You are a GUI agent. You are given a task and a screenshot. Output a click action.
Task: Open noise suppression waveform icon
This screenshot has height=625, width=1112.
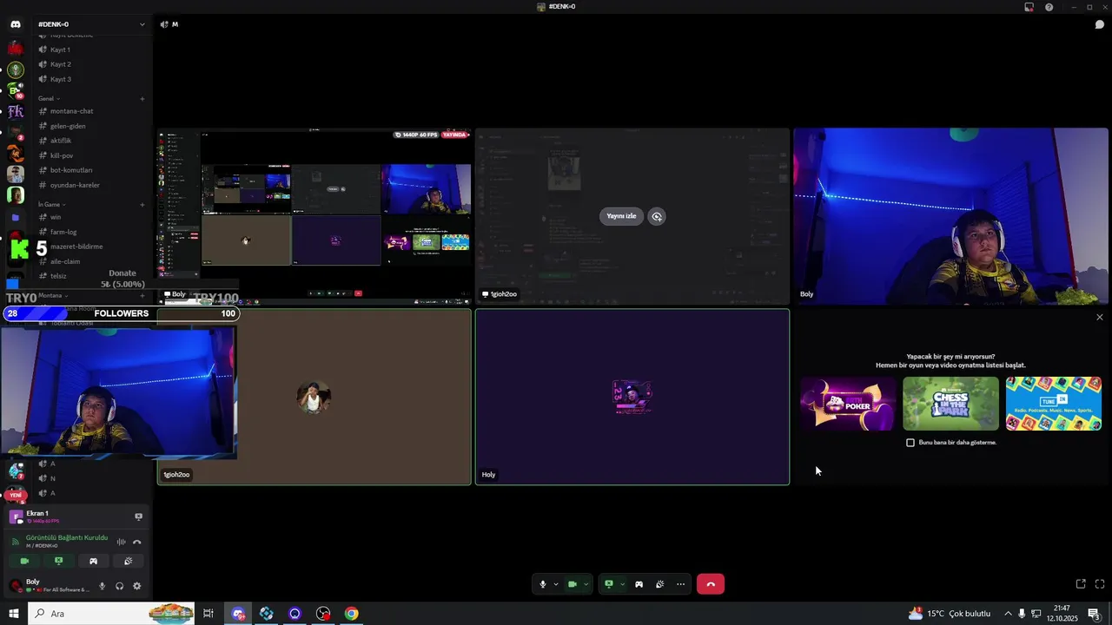[121, 542]
